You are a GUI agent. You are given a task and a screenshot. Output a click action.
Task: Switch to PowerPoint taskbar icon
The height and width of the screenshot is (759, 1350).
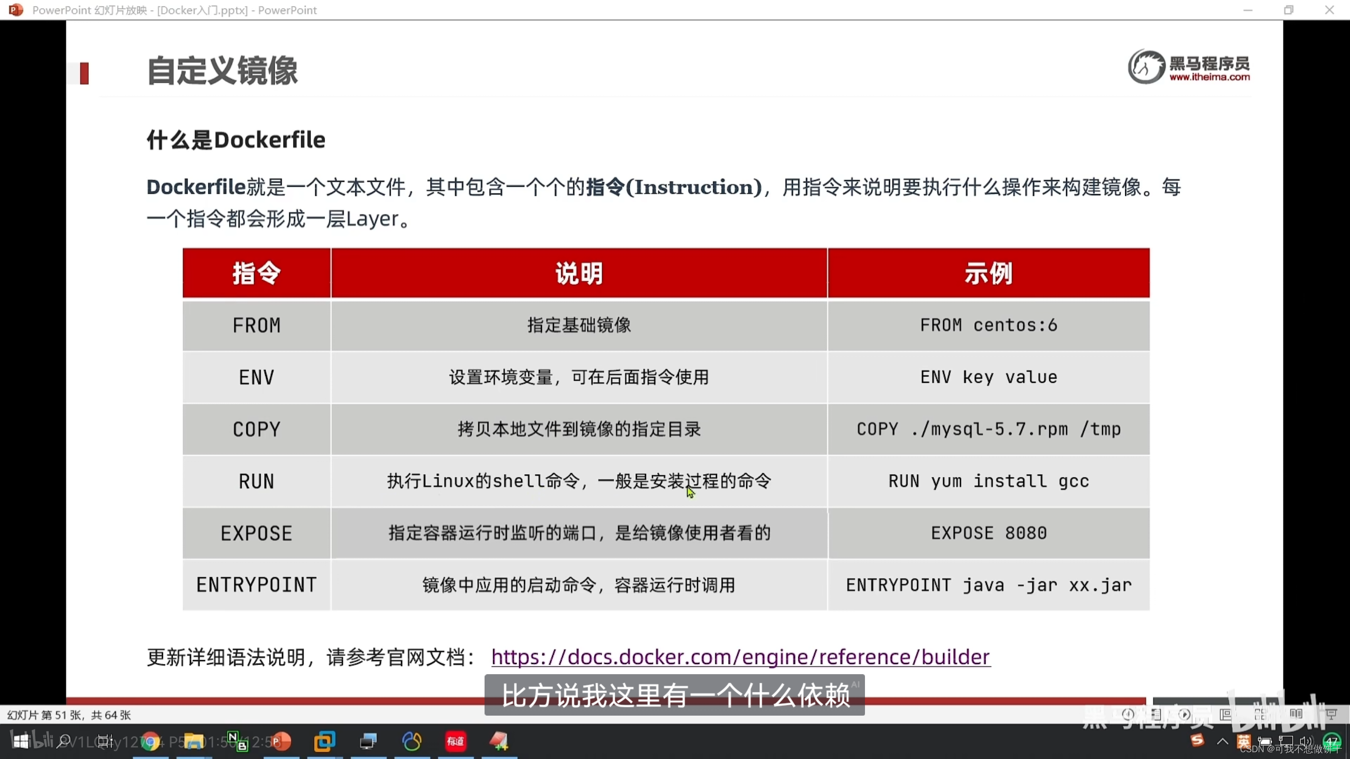coord(281,741)
